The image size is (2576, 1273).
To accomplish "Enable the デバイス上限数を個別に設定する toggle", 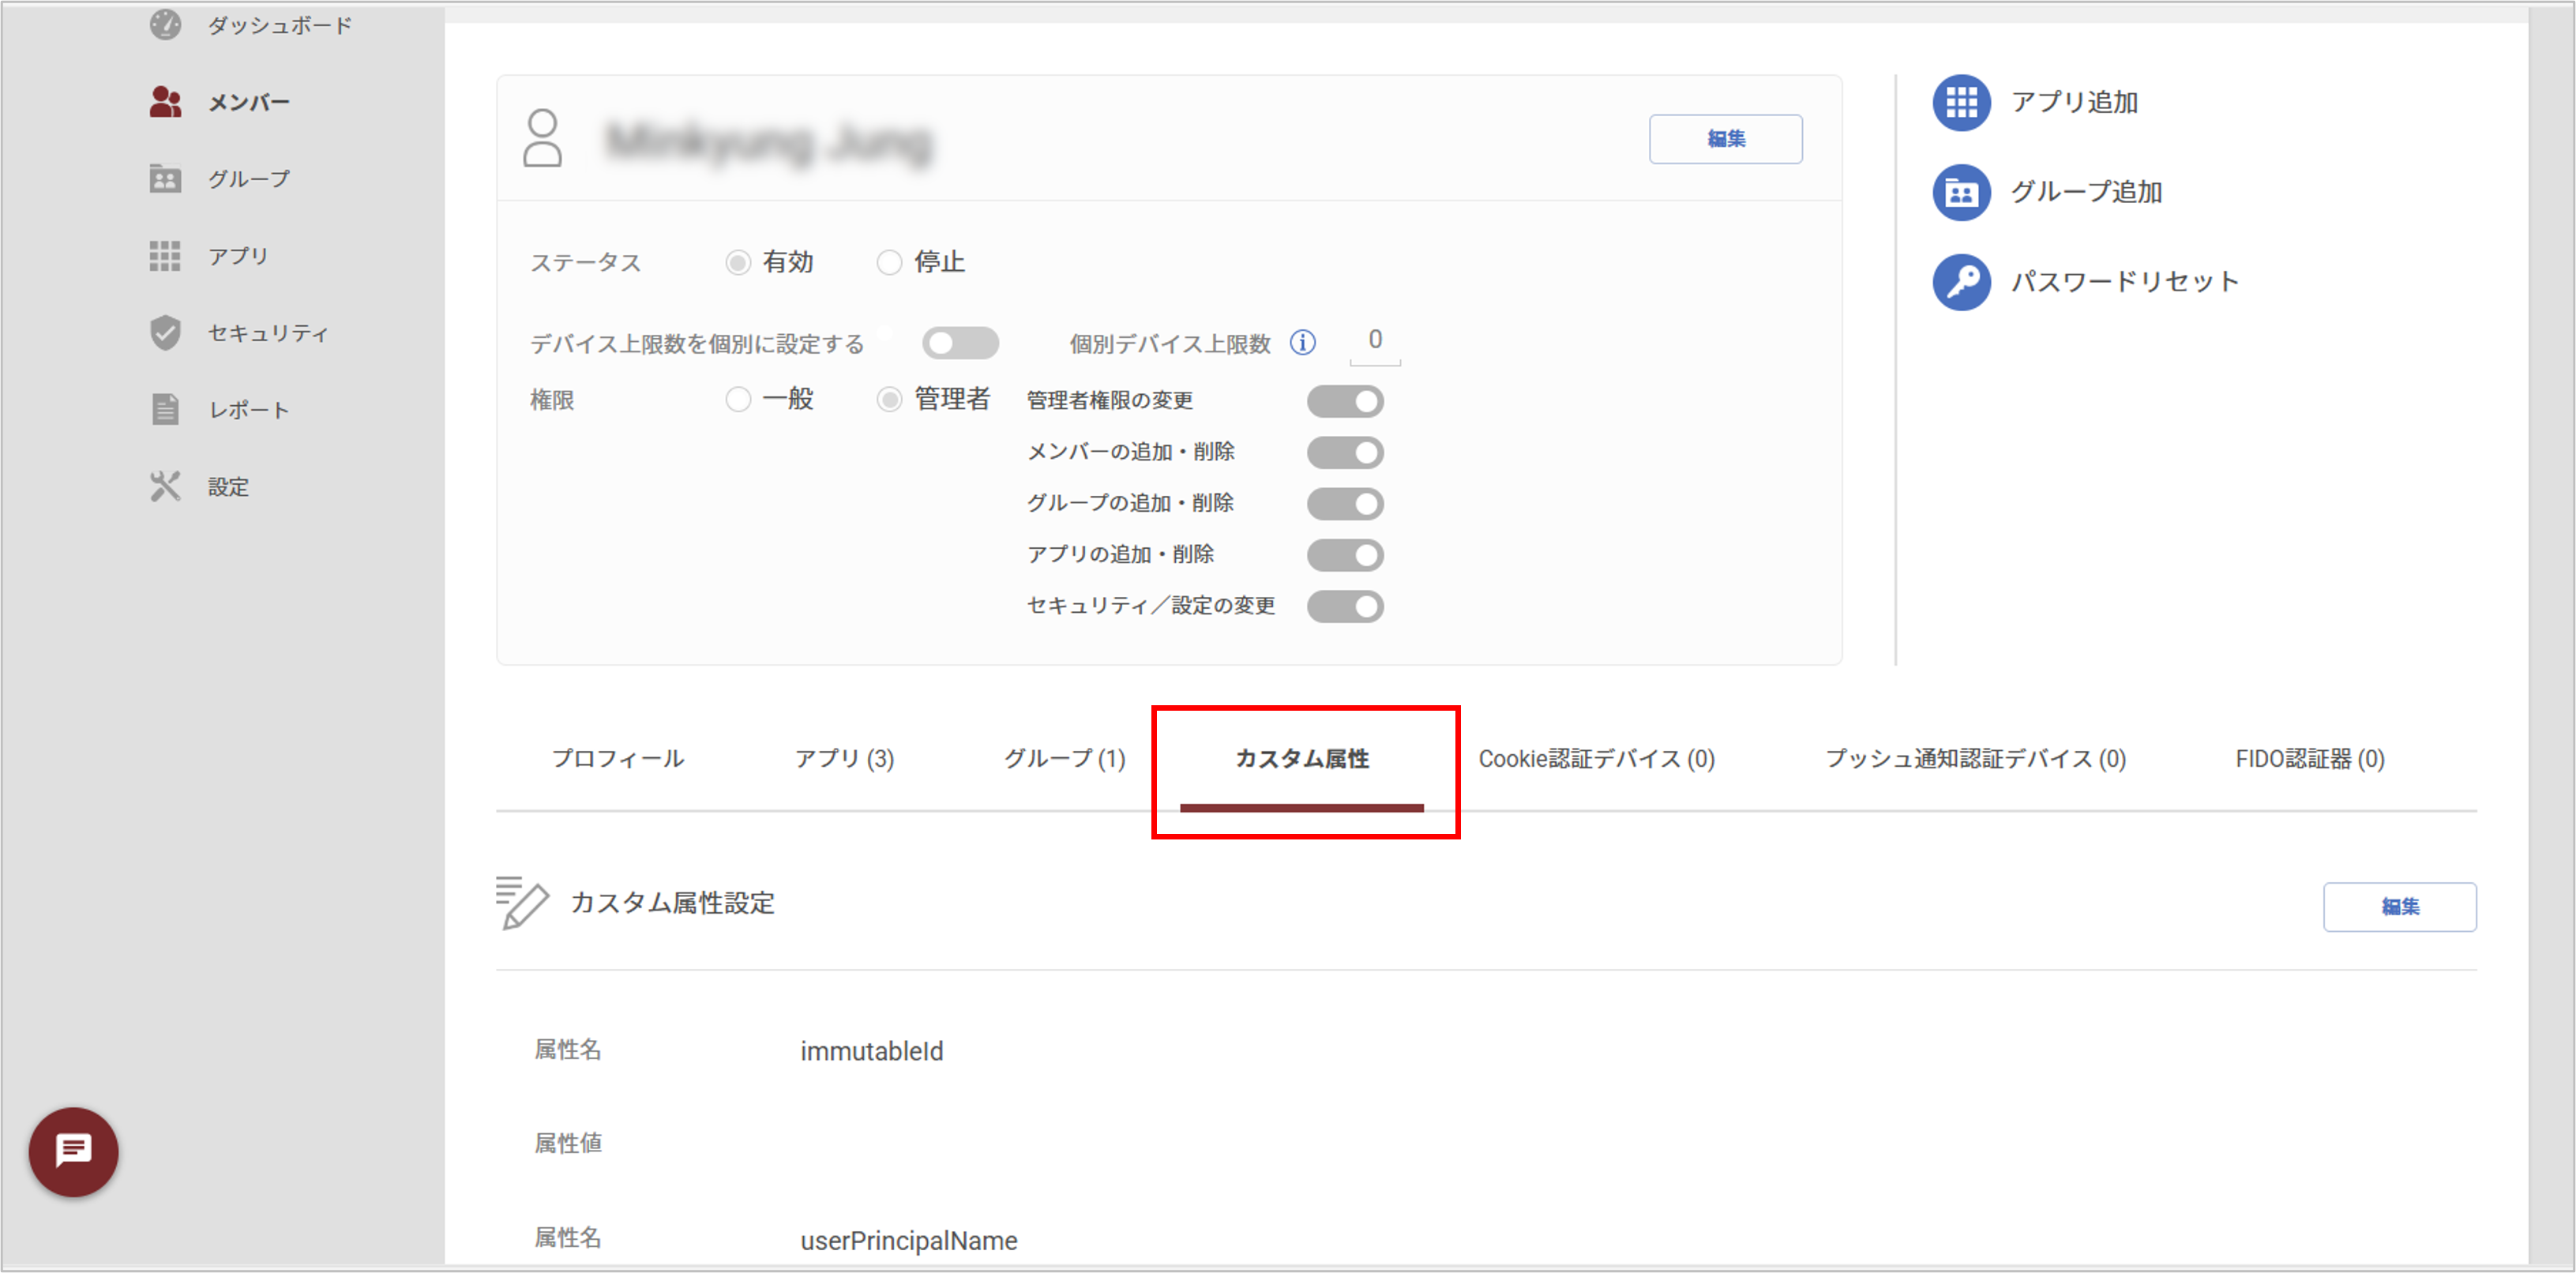I will pyautogui.click(x=961, y=342).
